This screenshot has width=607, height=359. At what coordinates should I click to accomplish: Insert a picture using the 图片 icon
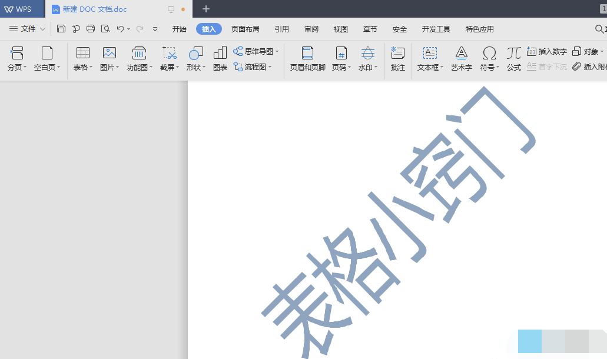coord(109,54)
